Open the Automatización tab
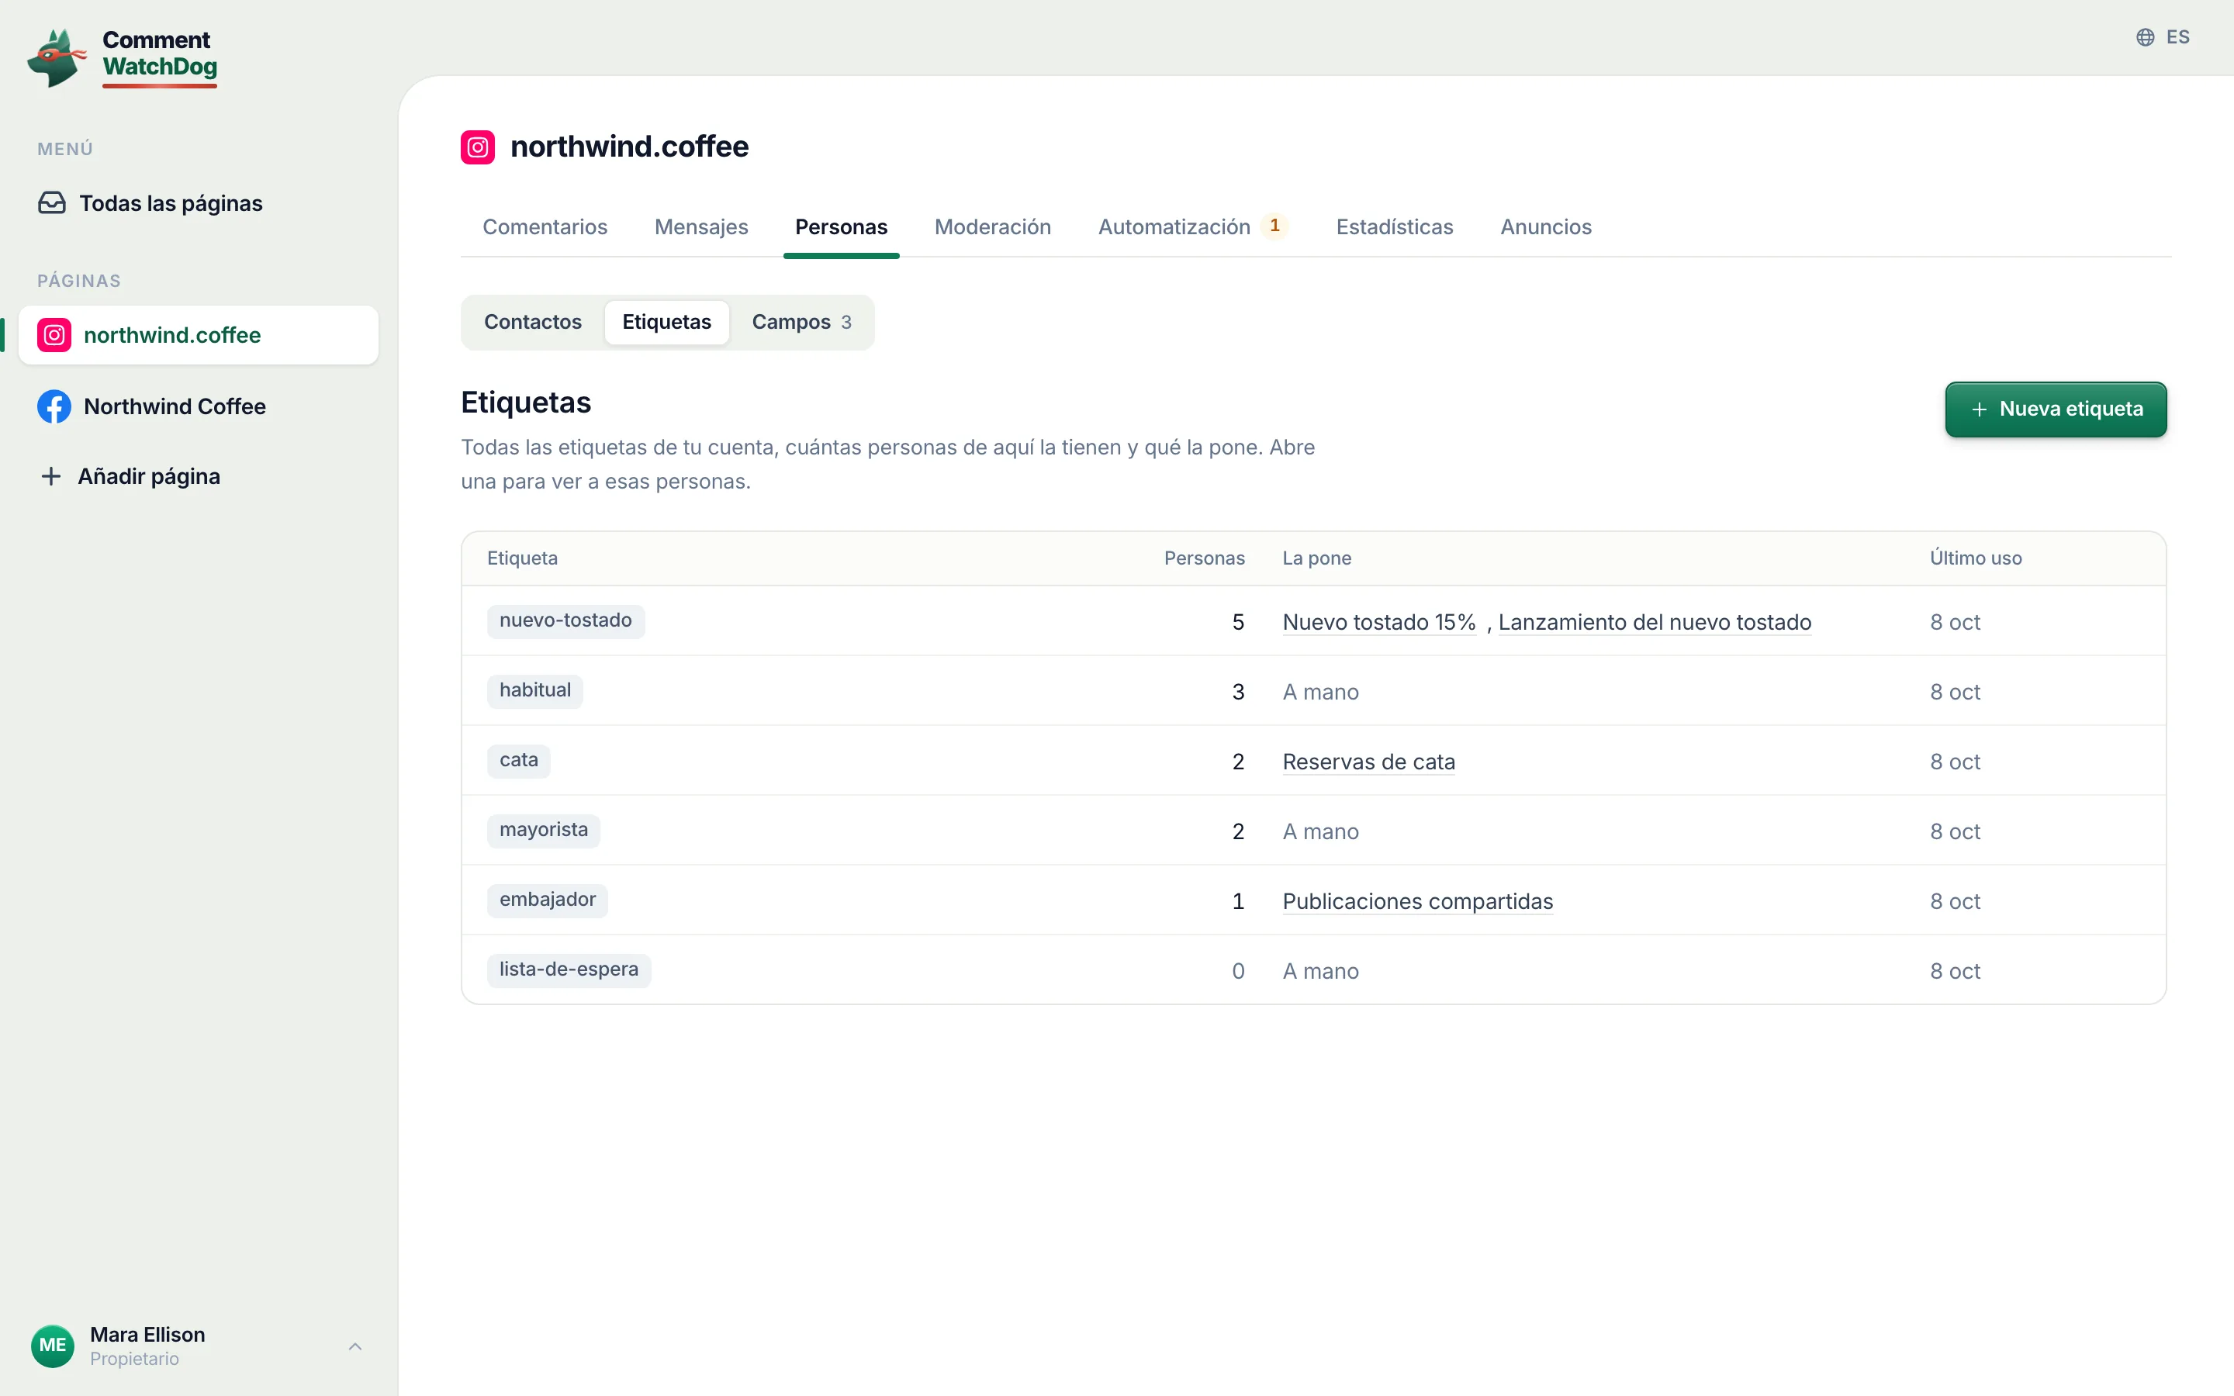 point(1193,227)
